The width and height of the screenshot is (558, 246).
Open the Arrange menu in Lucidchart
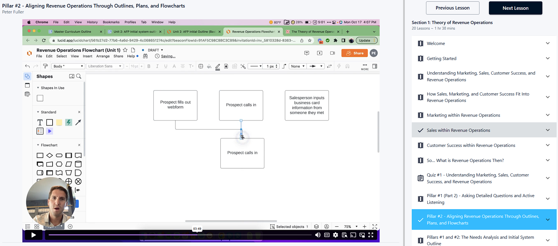coord(103,56)
